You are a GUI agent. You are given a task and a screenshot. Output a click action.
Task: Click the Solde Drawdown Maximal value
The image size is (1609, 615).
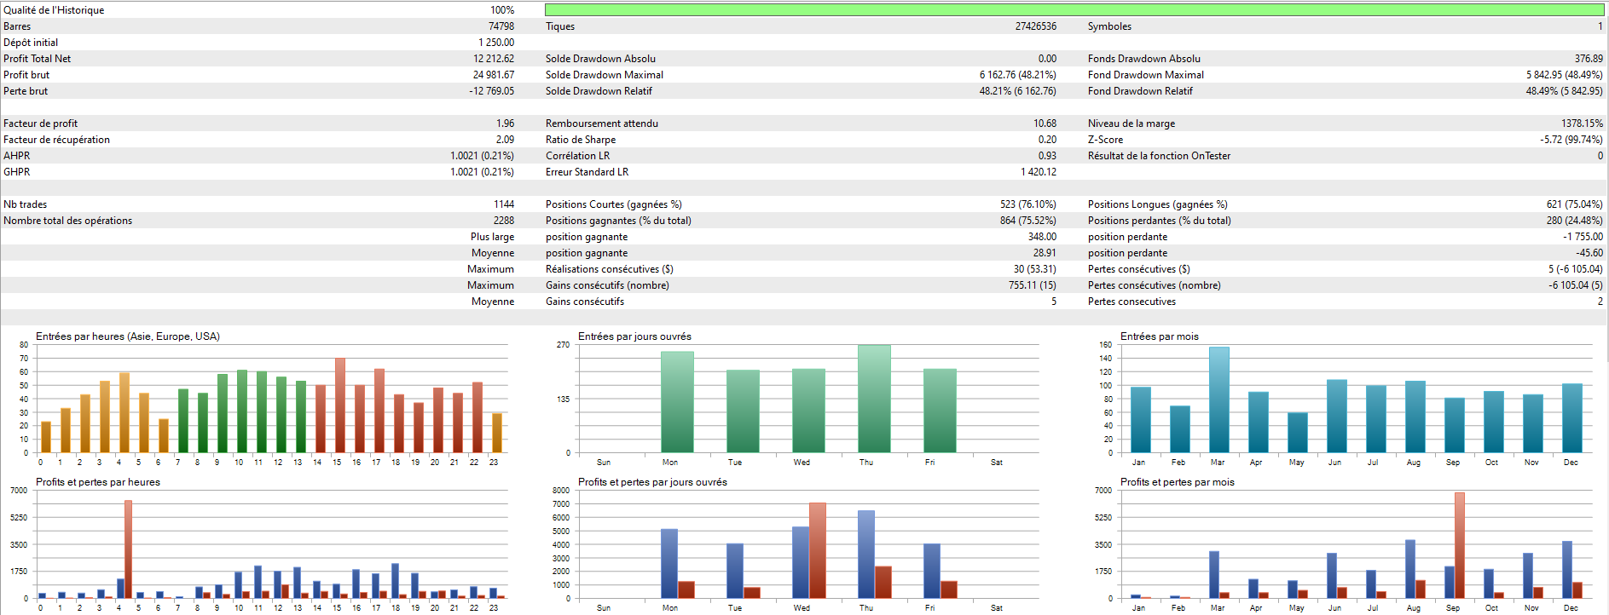(1018, 75)
